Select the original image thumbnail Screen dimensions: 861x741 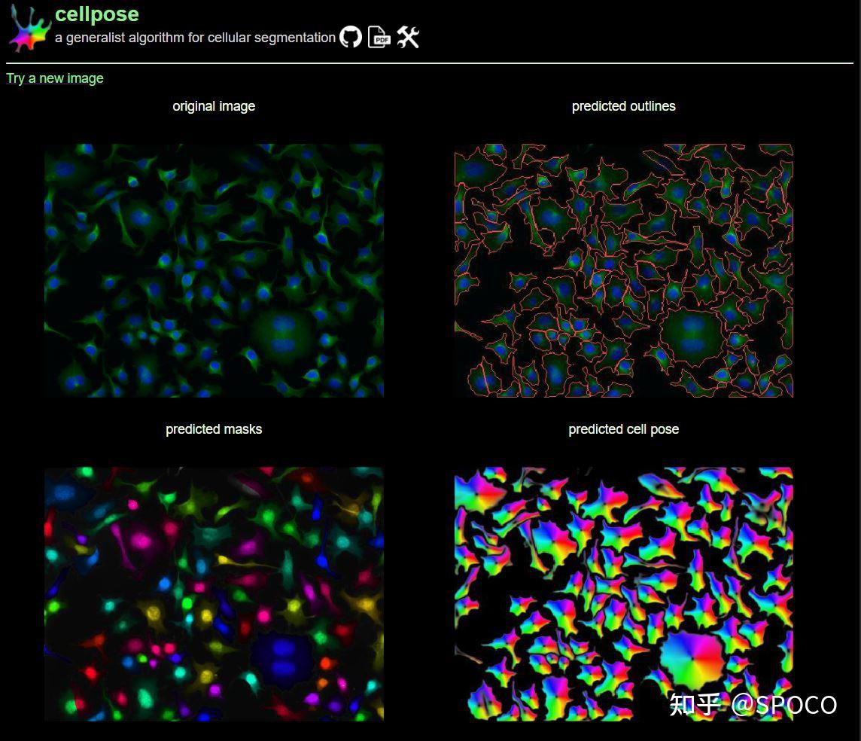point(214,270)
